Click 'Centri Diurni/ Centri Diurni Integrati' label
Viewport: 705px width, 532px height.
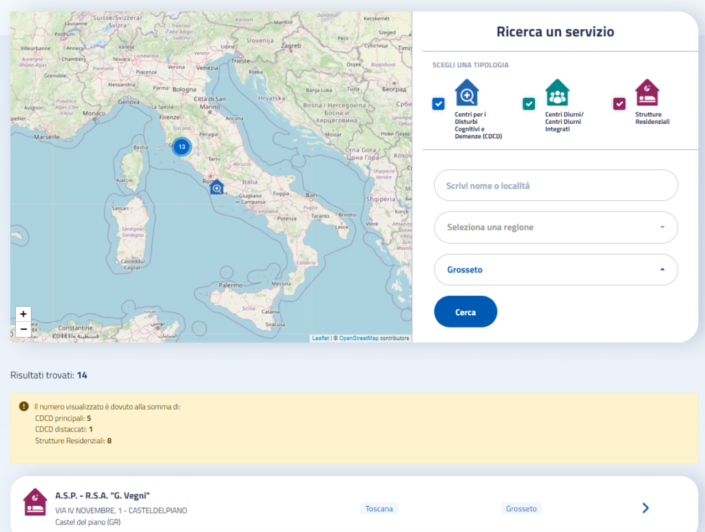(x=565, y=122)
